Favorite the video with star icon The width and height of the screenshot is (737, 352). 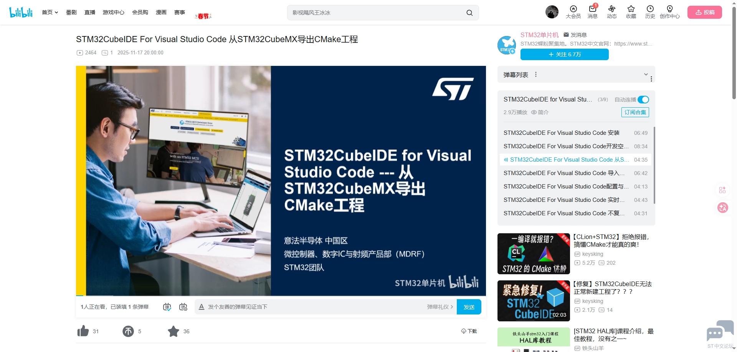(x=174, y=331)
